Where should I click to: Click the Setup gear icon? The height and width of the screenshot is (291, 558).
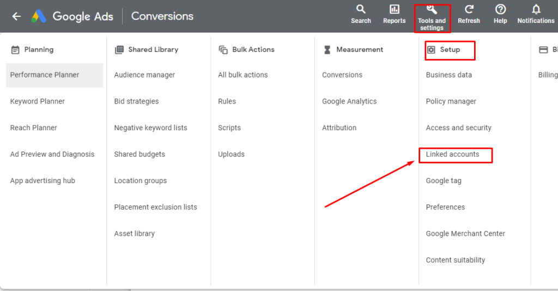coord(431,50)
